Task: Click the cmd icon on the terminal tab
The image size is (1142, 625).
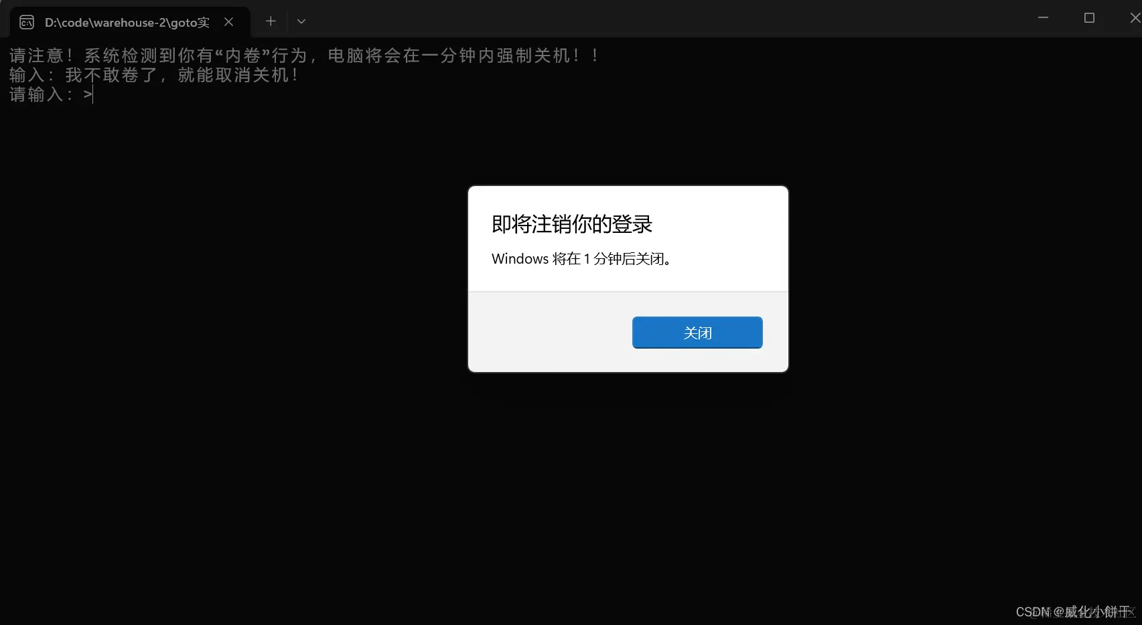Action: point(26,21)
